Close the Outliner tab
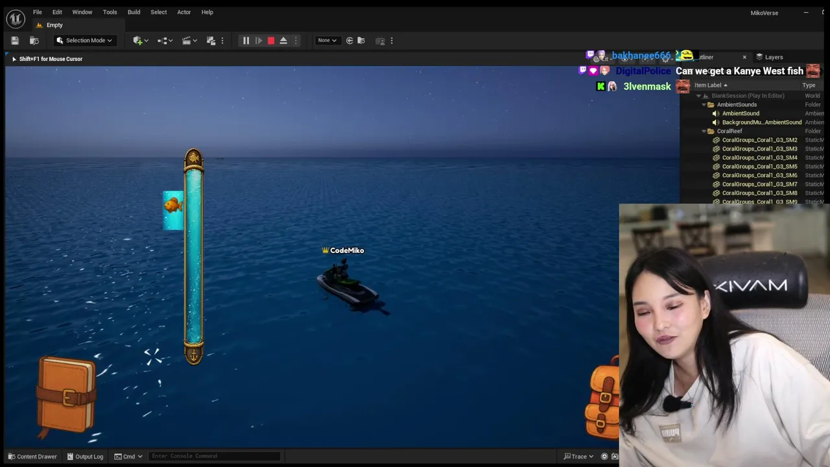 pyautogui.click(x=744, y=57)
